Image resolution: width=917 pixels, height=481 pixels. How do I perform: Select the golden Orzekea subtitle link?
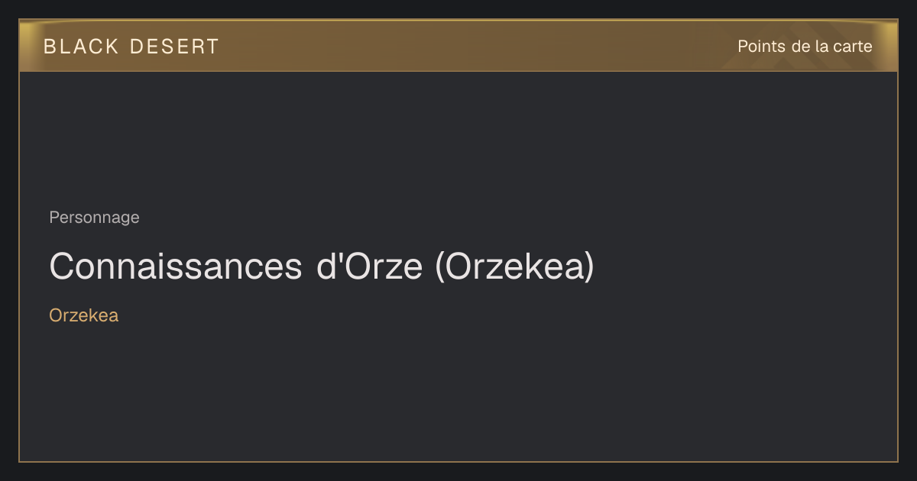click(x=83, y=315)
